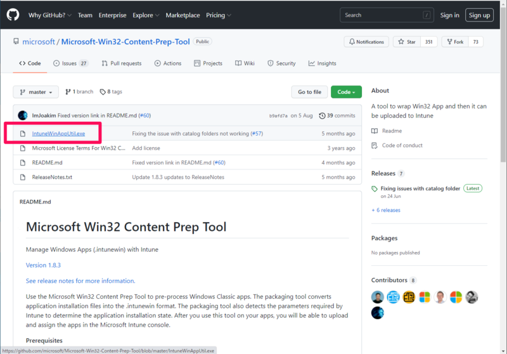Open the Team menu item

85,15
